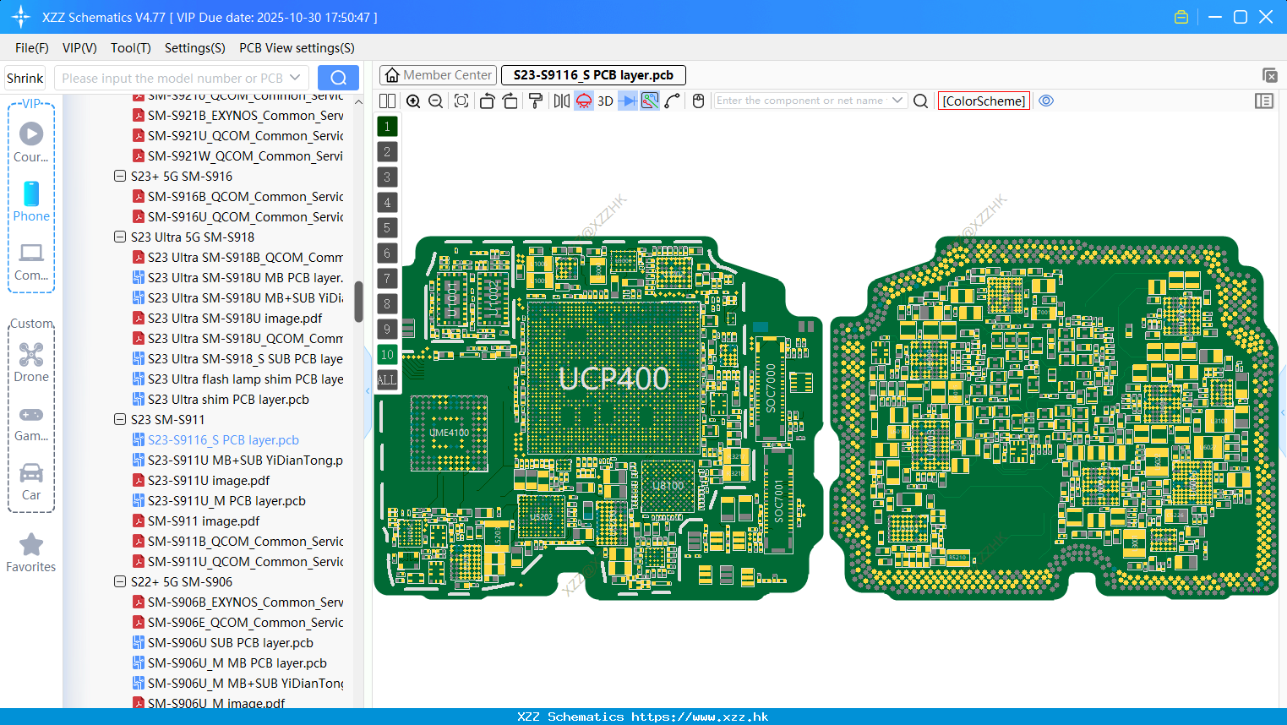
Task: Click the file tree scroll-up arrow
Action: (x=358, y=101)
